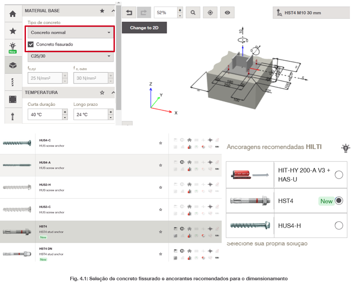This screenshot has width=362, height=287.
Task: Open the Favorites star sidebar icon
Action: [x=13, y=31]
